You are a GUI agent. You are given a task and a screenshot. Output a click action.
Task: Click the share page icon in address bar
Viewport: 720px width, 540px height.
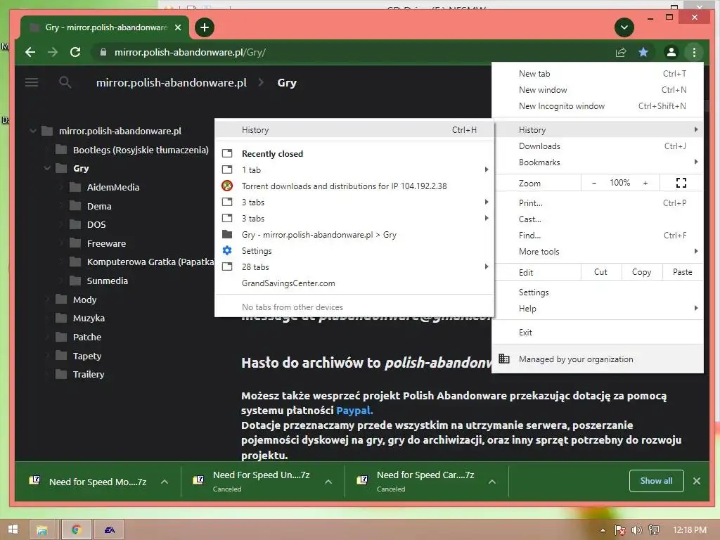(621, 52)
